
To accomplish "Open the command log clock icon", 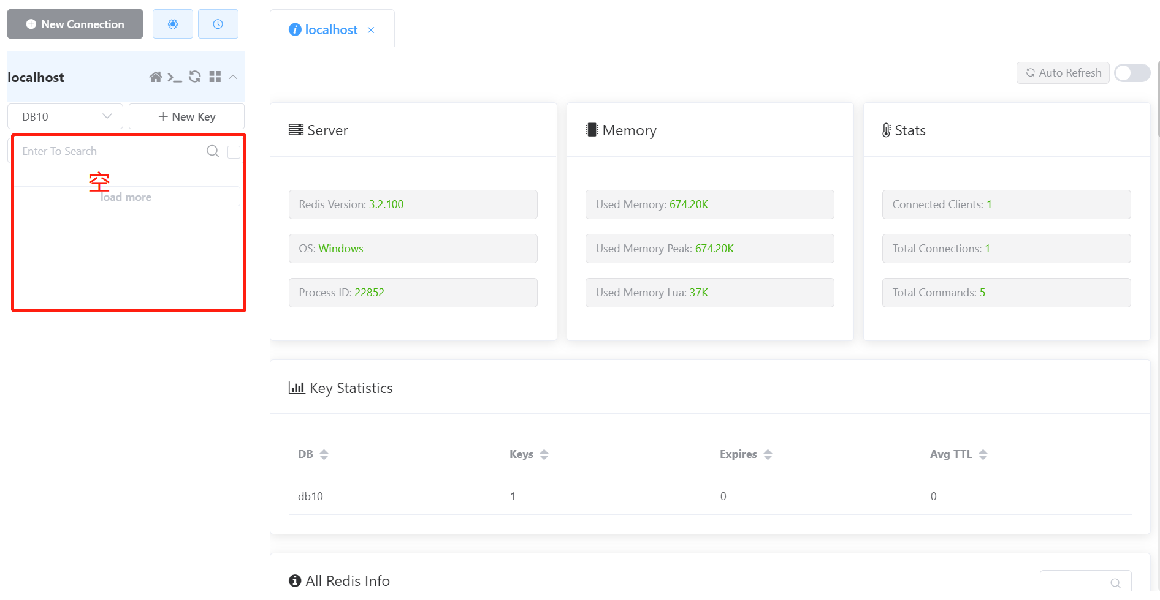I will (218, 24).
